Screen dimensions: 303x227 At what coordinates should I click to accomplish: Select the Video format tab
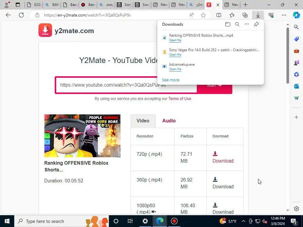click(143, 121)
